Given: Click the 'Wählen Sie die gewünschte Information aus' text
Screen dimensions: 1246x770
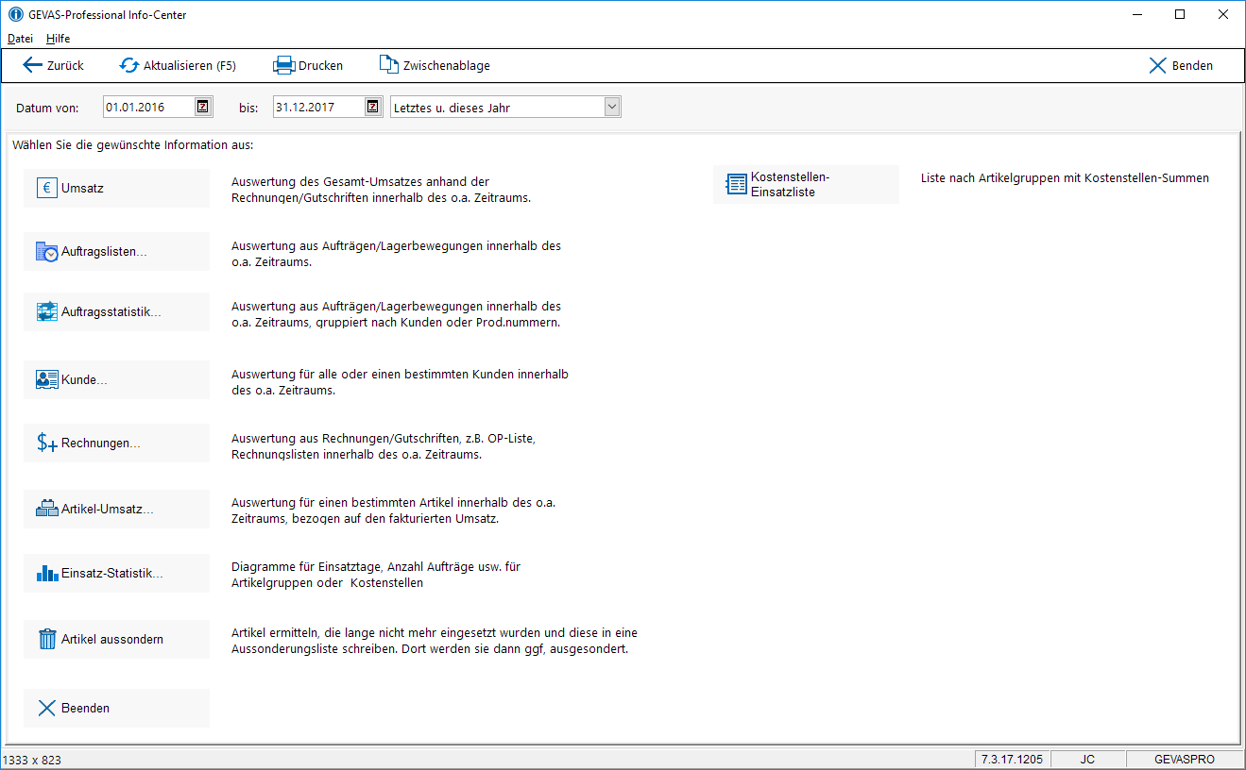Looking at the screenshot, I should click(x=133, y=145).
